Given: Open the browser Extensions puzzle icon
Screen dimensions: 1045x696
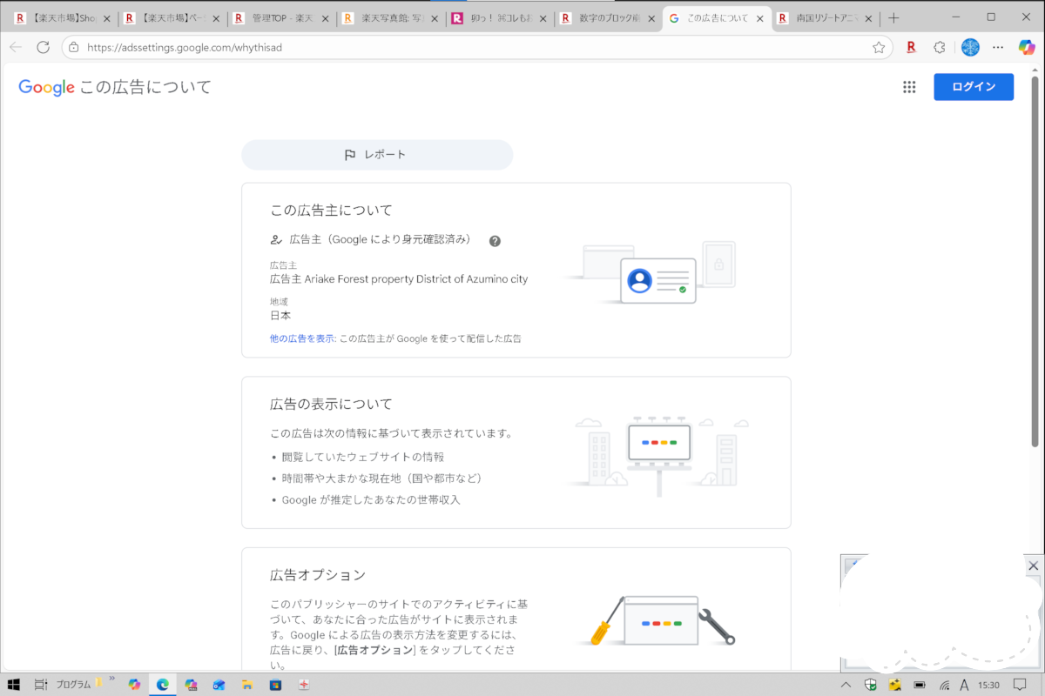Looking at the screenshot, I should pyautogui.click(x=940, y=47).
